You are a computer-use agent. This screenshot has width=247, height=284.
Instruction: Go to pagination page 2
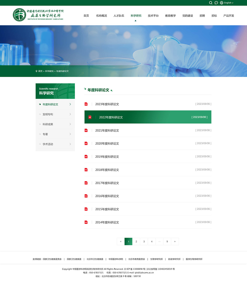[136, 242]
